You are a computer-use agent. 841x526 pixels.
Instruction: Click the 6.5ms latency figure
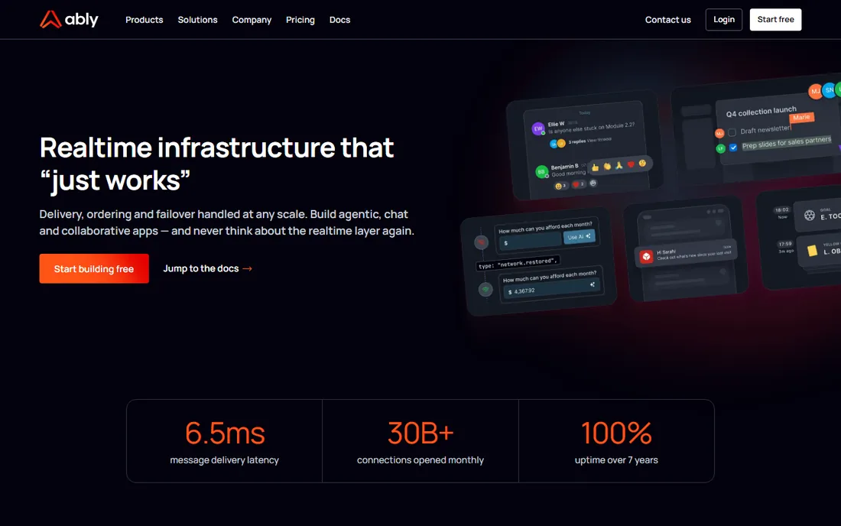point(225,433)
